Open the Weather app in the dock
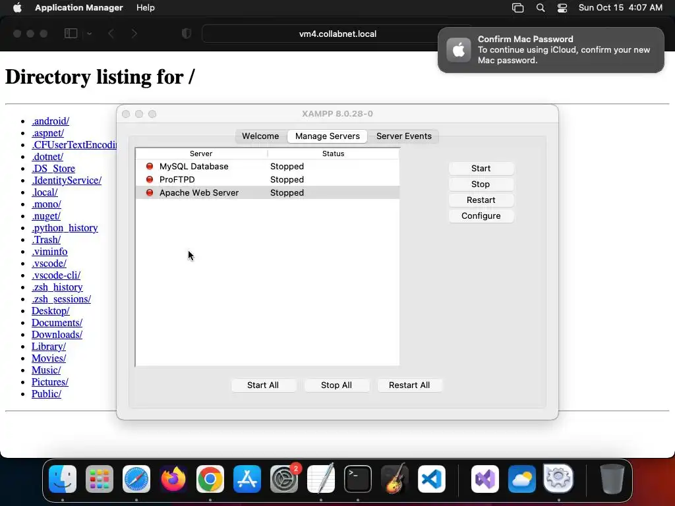This screenshot has height=506, width=675. [x=522, y=479]
